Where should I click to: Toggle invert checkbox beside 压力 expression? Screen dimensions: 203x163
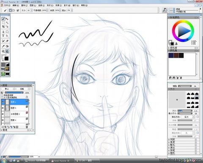198,117
